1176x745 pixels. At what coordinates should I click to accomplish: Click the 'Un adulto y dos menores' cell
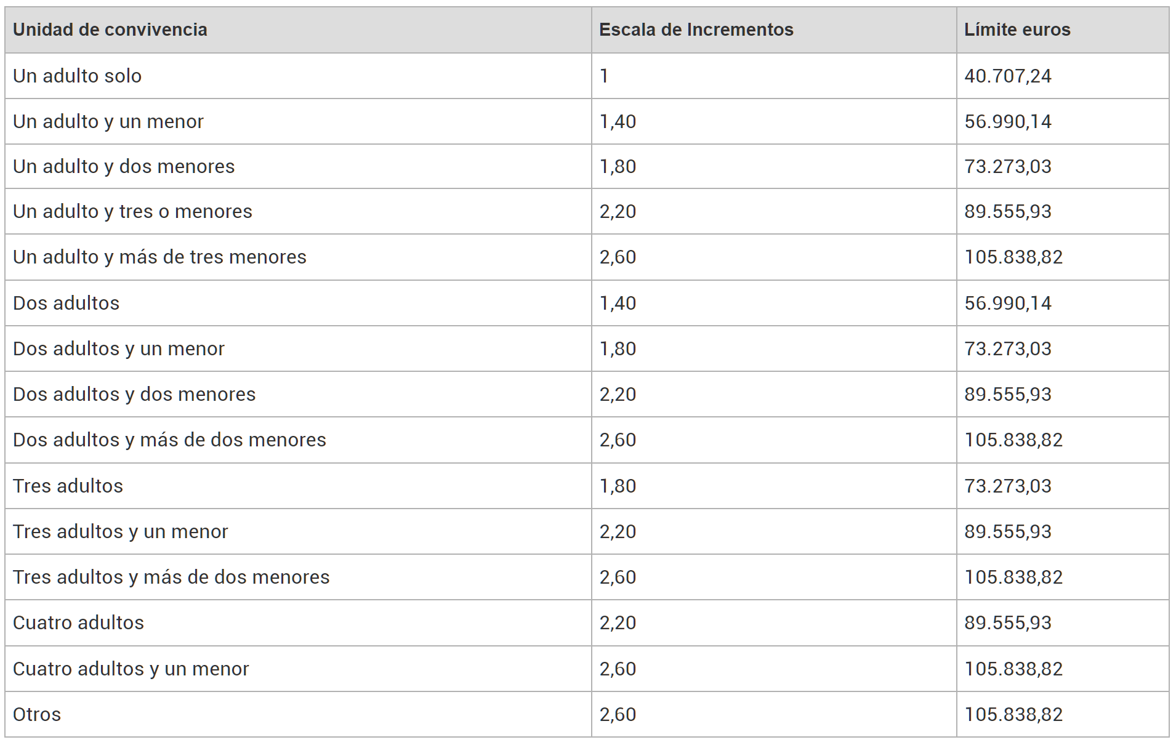click(124, 166)
